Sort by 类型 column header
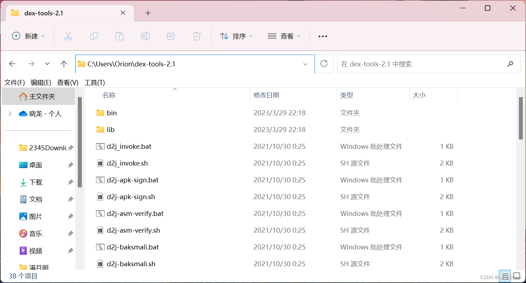The image size is (526, 283). coord(347,95)
